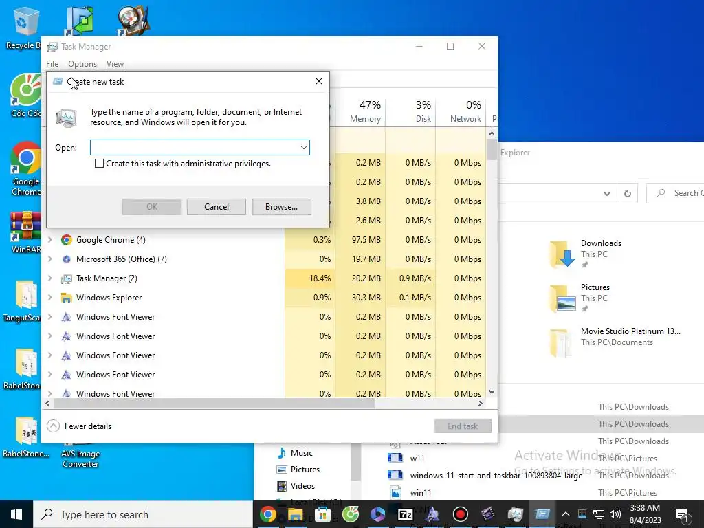
Task: Click the Microsoft 365 (Office) process icon
Action: click(x=67, y=259)
